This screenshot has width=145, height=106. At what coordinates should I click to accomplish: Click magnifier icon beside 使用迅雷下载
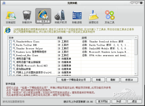pos(14,59)
